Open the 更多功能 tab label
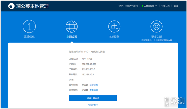Screen dimensions: 187x109 [157, 37]
